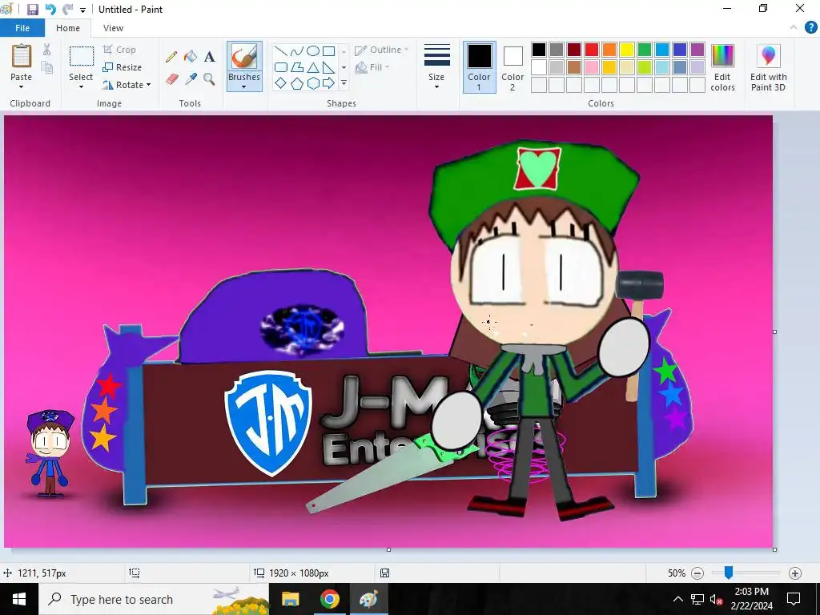The height and width of the screenshot is (615, 820).
Task: Click Edit with Paint 3D icon
Action: coord(768,56)
